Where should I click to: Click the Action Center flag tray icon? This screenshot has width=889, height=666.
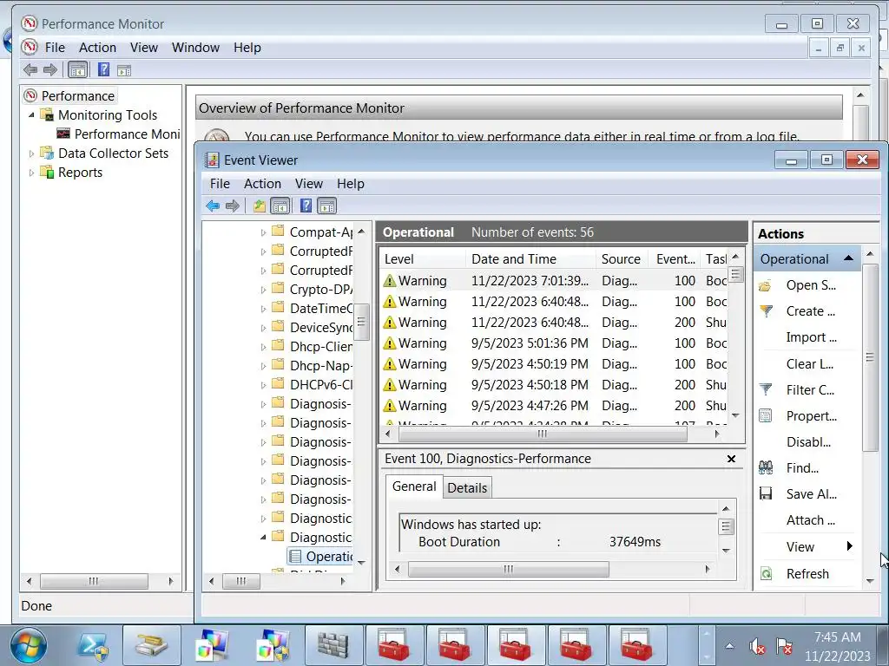[x=784, y=646]
